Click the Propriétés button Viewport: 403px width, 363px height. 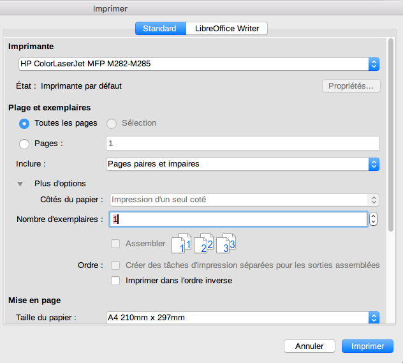351,85
